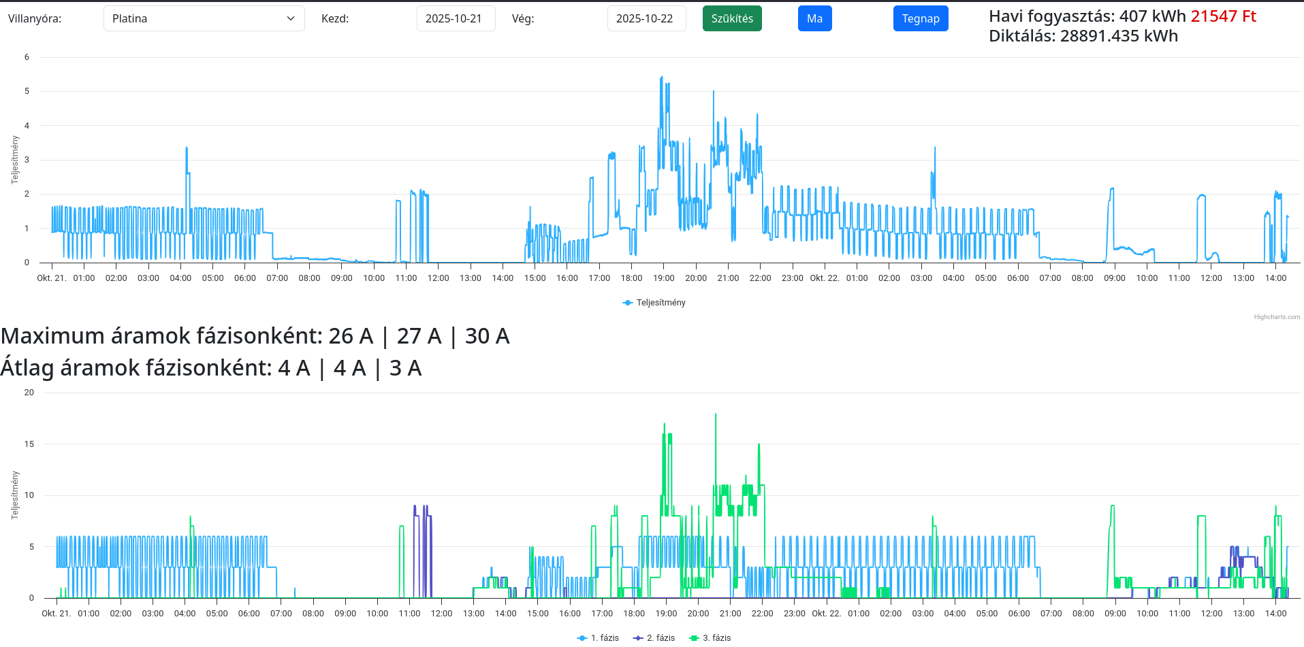Click the light blue 1. fázis legend marker

coord(582,638)
